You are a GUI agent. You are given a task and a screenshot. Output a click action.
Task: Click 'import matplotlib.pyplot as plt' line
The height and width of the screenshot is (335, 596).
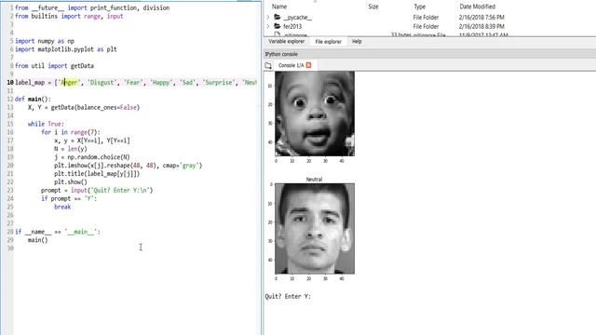pyautogui.click(x=66, y=49)
